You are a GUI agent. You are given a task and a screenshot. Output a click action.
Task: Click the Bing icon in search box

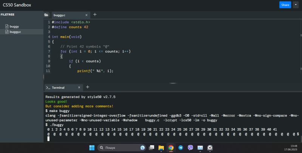(x=143, y=148)
